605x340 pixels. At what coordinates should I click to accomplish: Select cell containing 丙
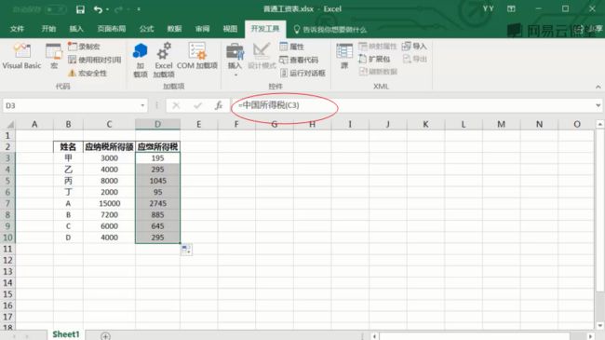pyautogui.click(x=68, y=181)
